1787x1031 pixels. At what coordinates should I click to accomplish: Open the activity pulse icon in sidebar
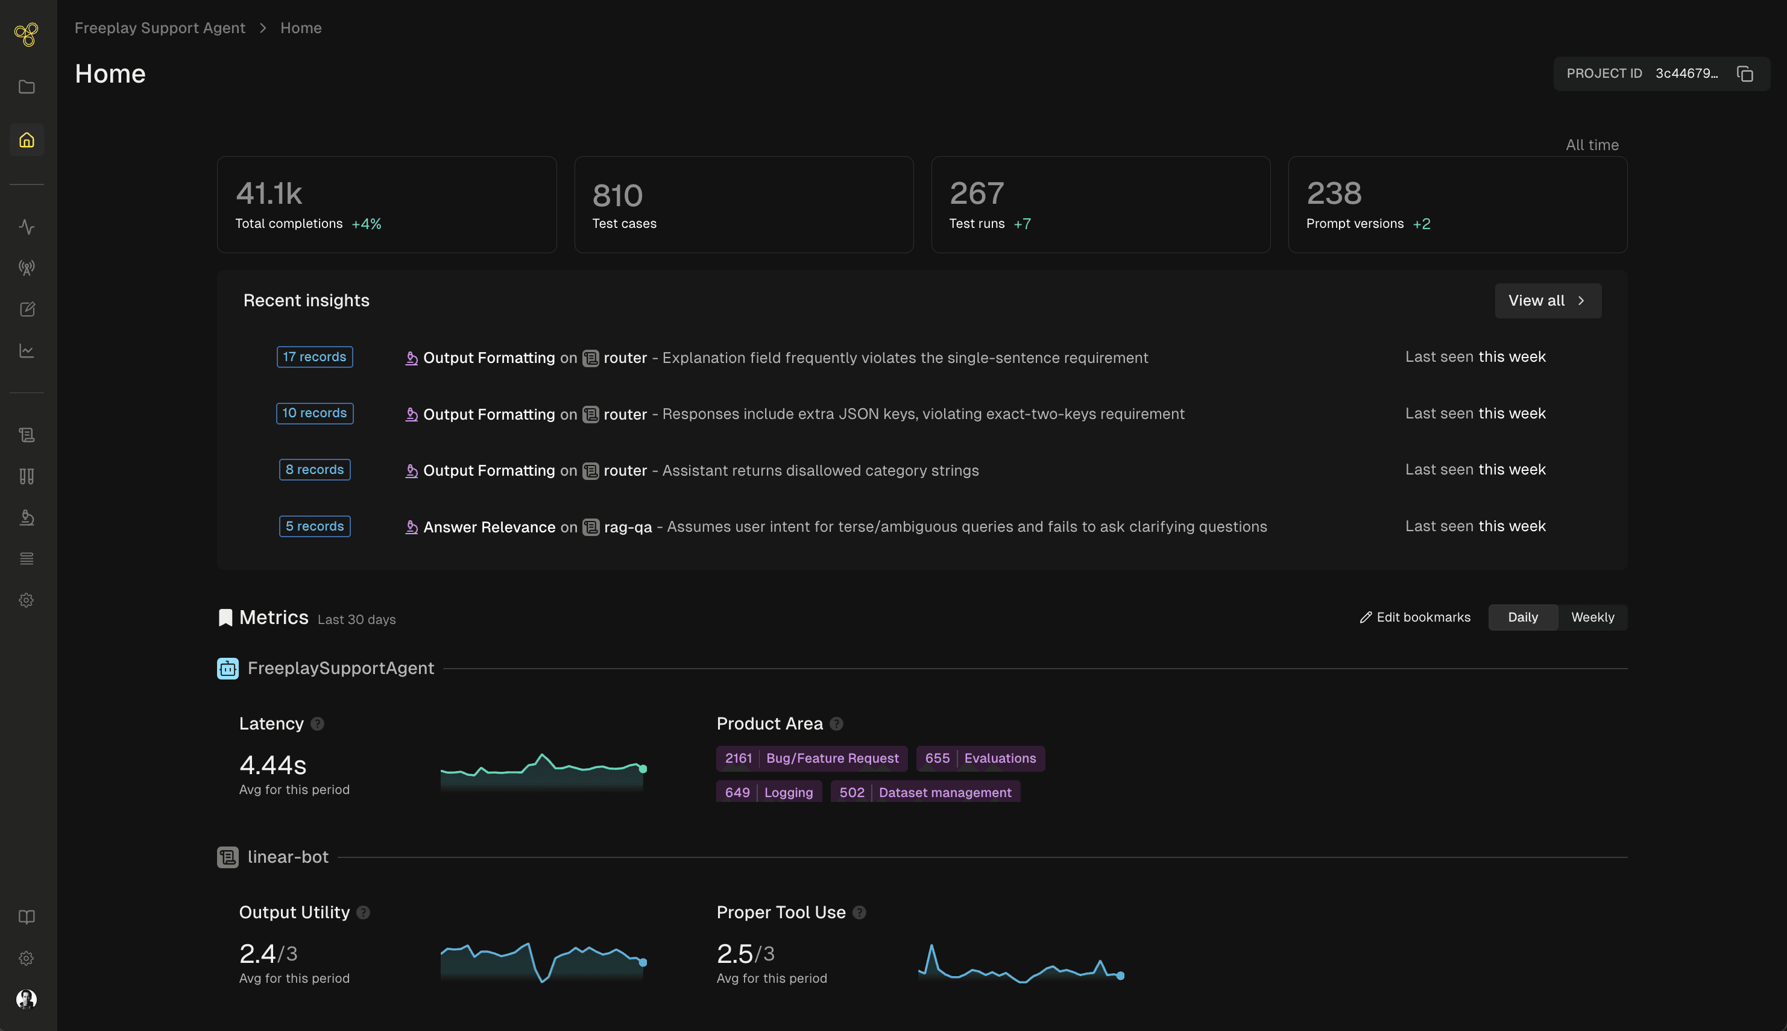pyautogui.click(x=27, y=227)
